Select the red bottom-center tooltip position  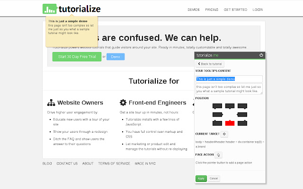[230, 123]
